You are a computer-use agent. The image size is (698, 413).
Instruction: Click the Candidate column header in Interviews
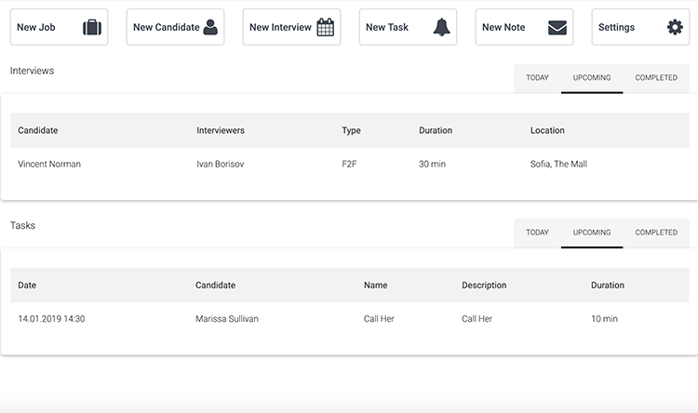click(x=38, y=131)
